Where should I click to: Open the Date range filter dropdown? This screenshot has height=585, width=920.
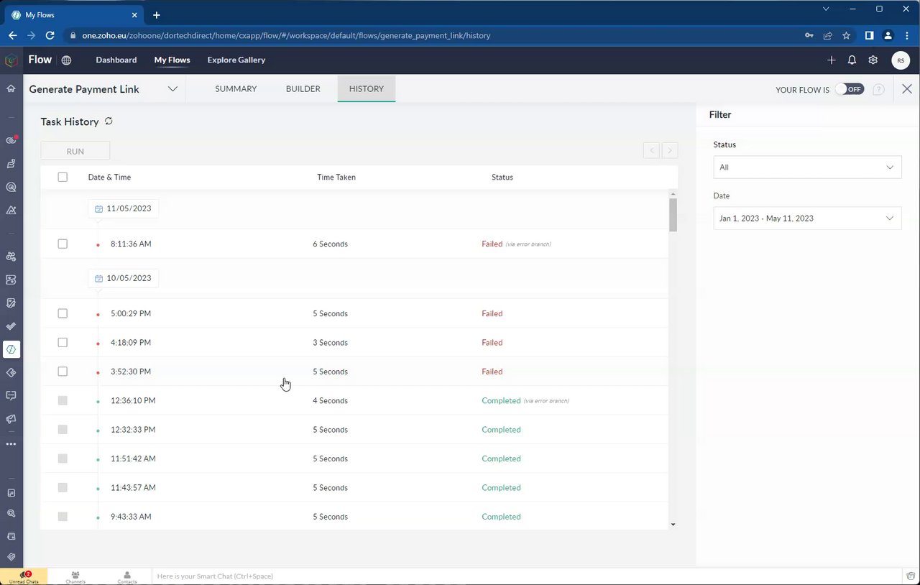(x=807, y=218)
